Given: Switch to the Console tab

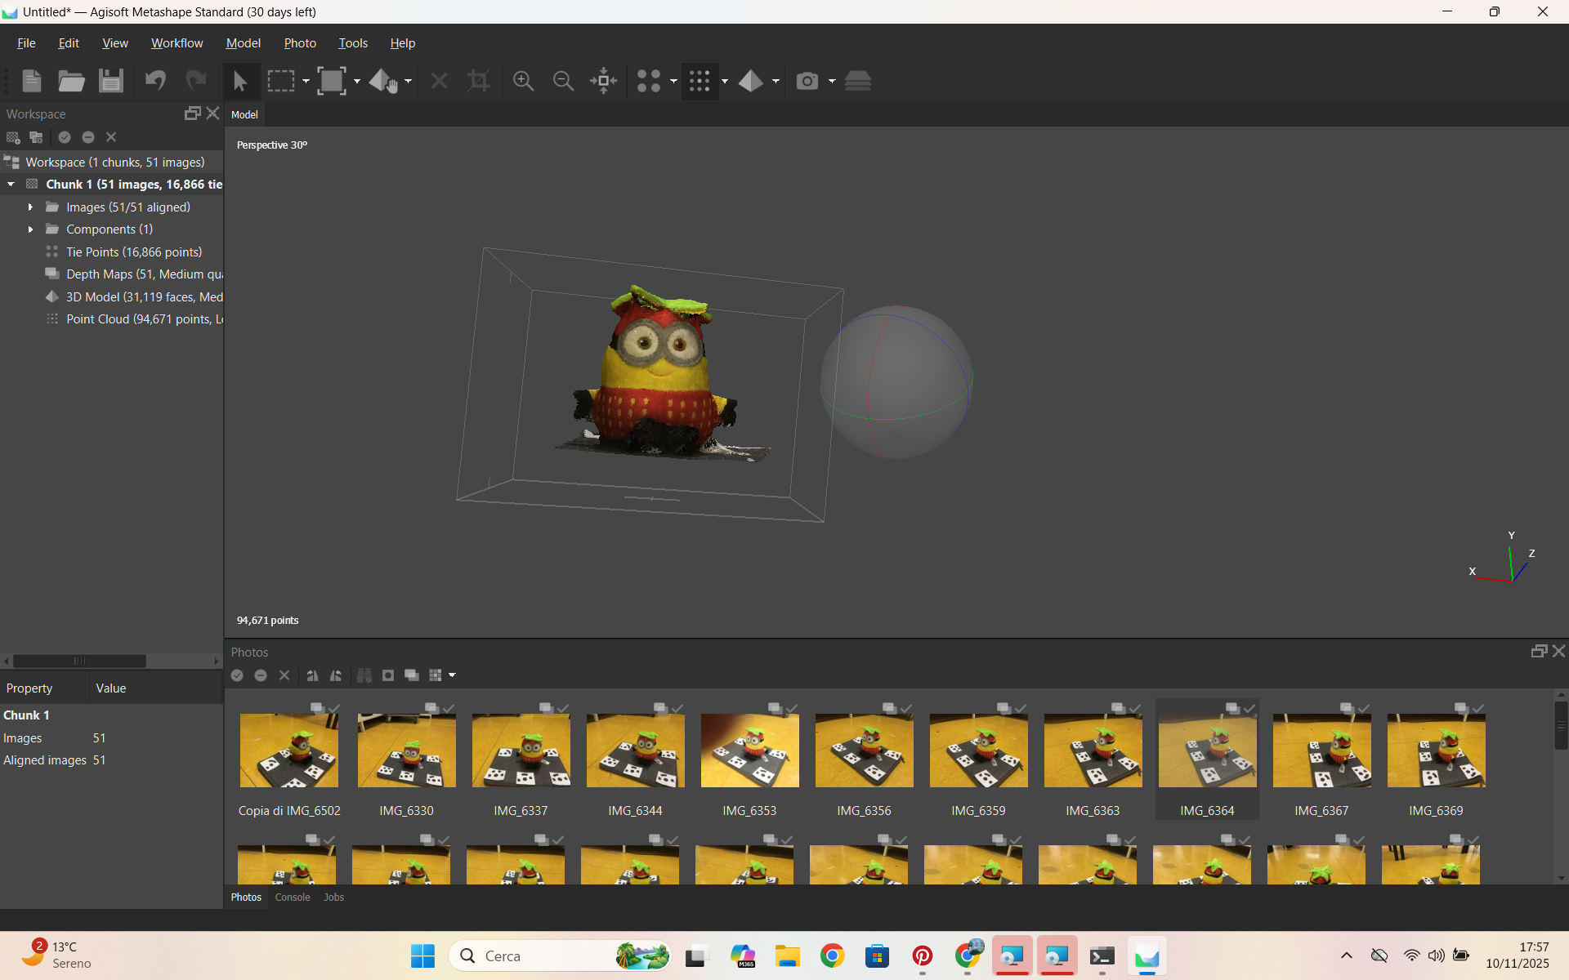Looking at the screenshot, I should click(293, 897).
